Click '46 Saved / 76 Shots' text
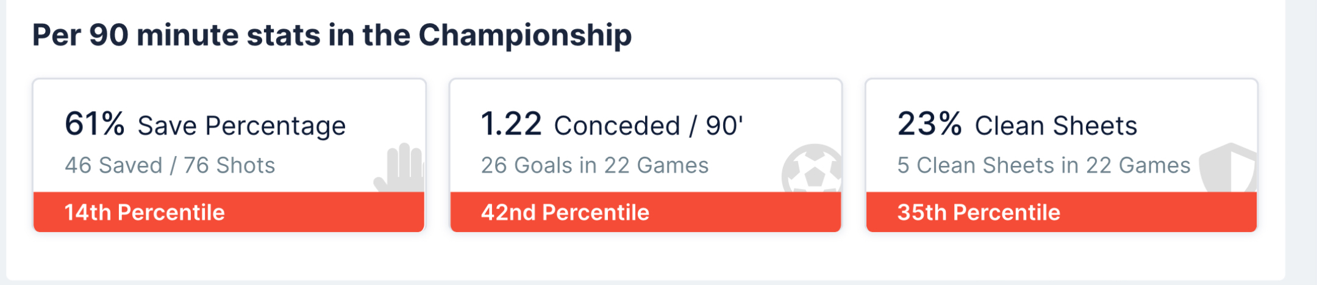Screen dimensions: 1317x285 pos(170,165)
